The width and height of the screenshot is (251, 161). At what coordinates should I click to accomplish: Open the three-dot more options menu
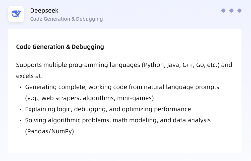231,11
